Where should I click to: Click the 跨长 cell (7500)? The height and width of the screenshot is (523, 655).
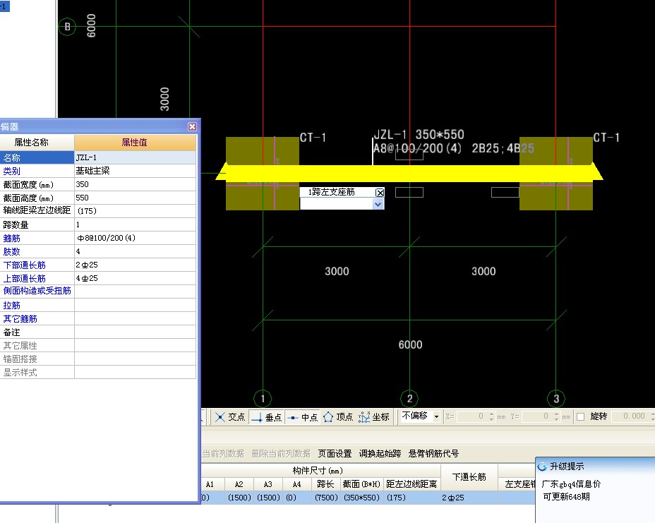tap(326, 498)
